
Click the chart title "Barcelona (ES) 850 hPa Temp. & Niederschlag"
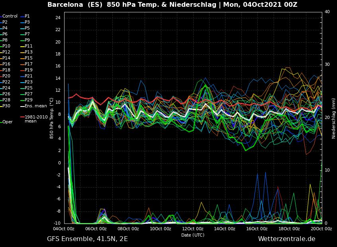(x=132, y=4)
